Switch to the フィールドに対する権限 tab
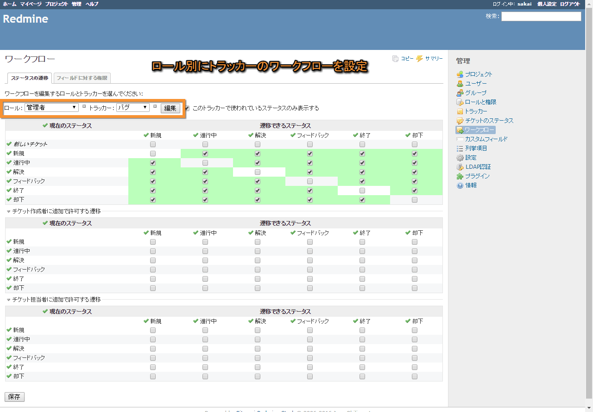 click(x=82, y=78)
